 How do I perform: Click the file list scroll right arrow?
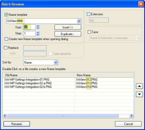pyautogui.click(x=131, y=116)
